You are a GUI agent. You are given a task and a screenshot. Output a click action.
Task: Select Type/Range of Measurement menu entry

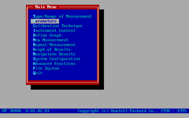tap(62, 17)
